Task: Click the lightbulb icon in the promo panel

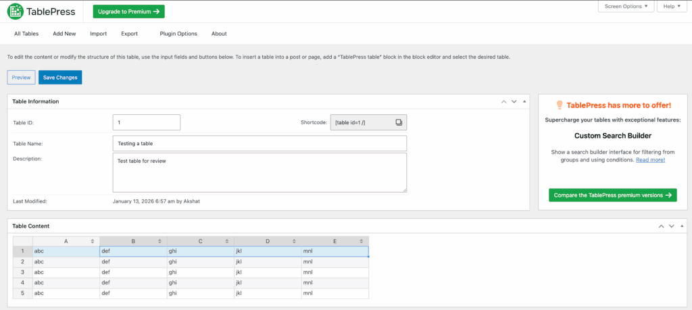Action: click(559, 105)
